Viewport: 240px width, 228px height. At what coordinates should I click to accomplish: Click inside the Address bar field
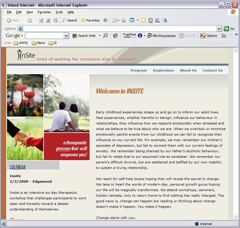[x=118, y=29]
